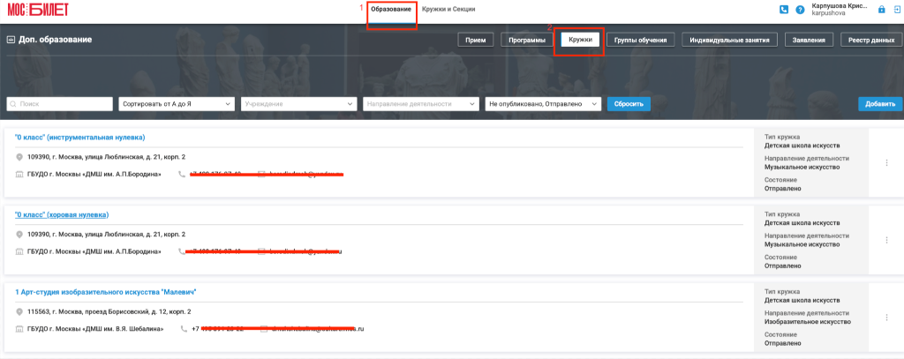Switch to the "Кружки и Секции" tab

448,9
